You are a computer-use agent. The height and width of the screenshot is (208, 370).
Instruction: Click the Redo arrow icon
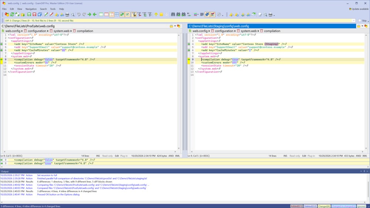click(x=84, y=15)
